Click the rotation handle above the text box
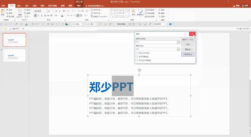This screenshot has width=251, height=137. click(x=139, y=70)
